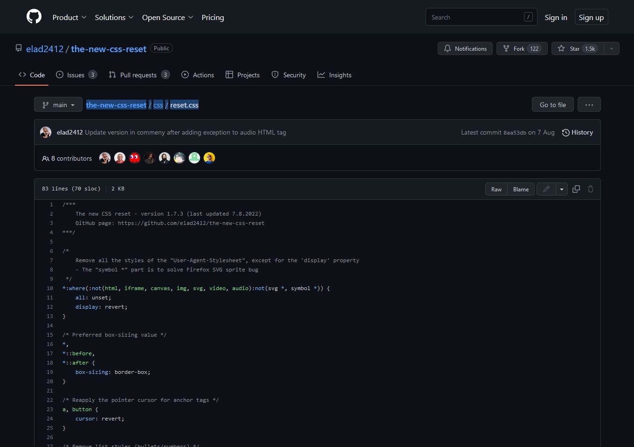Open the the-new-css-reset repository title link

pos(109,49)
